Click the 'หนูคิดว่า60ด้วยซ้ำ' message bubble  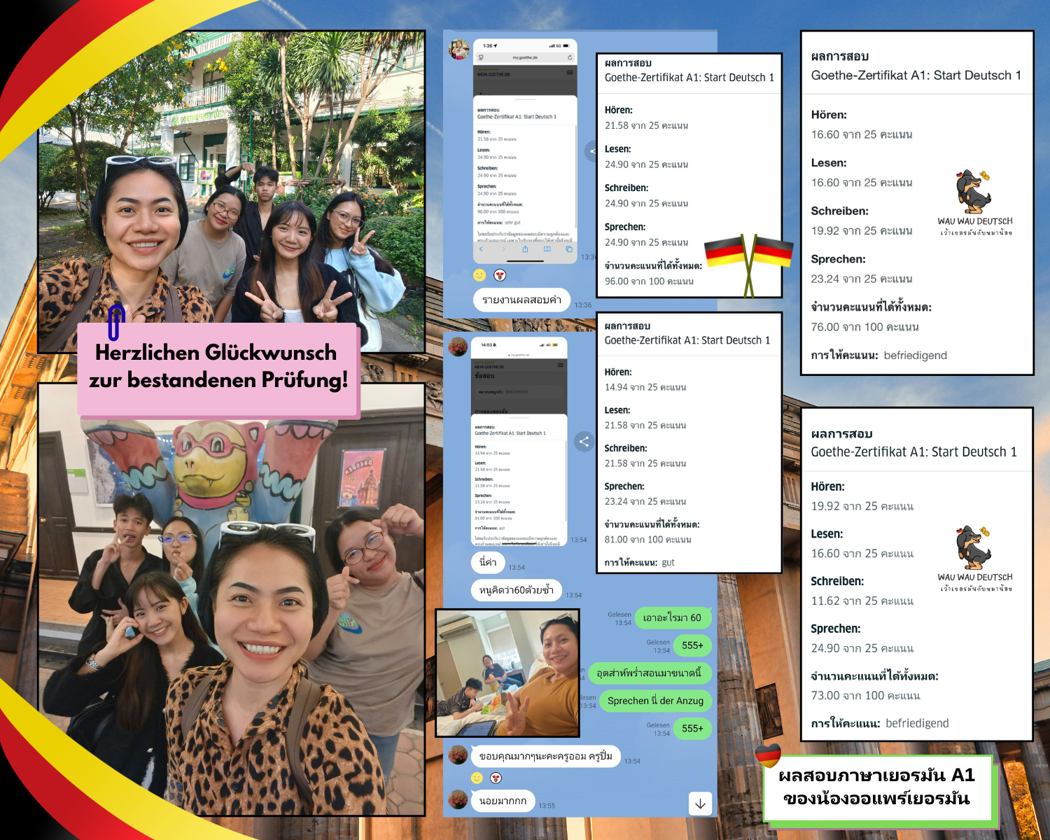click(516, 590)
